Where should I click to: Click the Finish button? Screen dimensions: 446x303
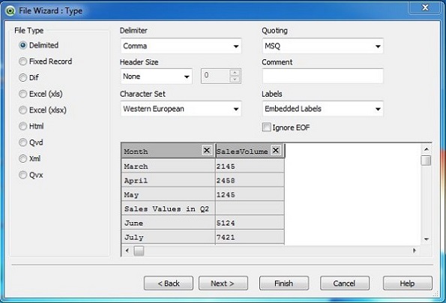coord(284,283)
